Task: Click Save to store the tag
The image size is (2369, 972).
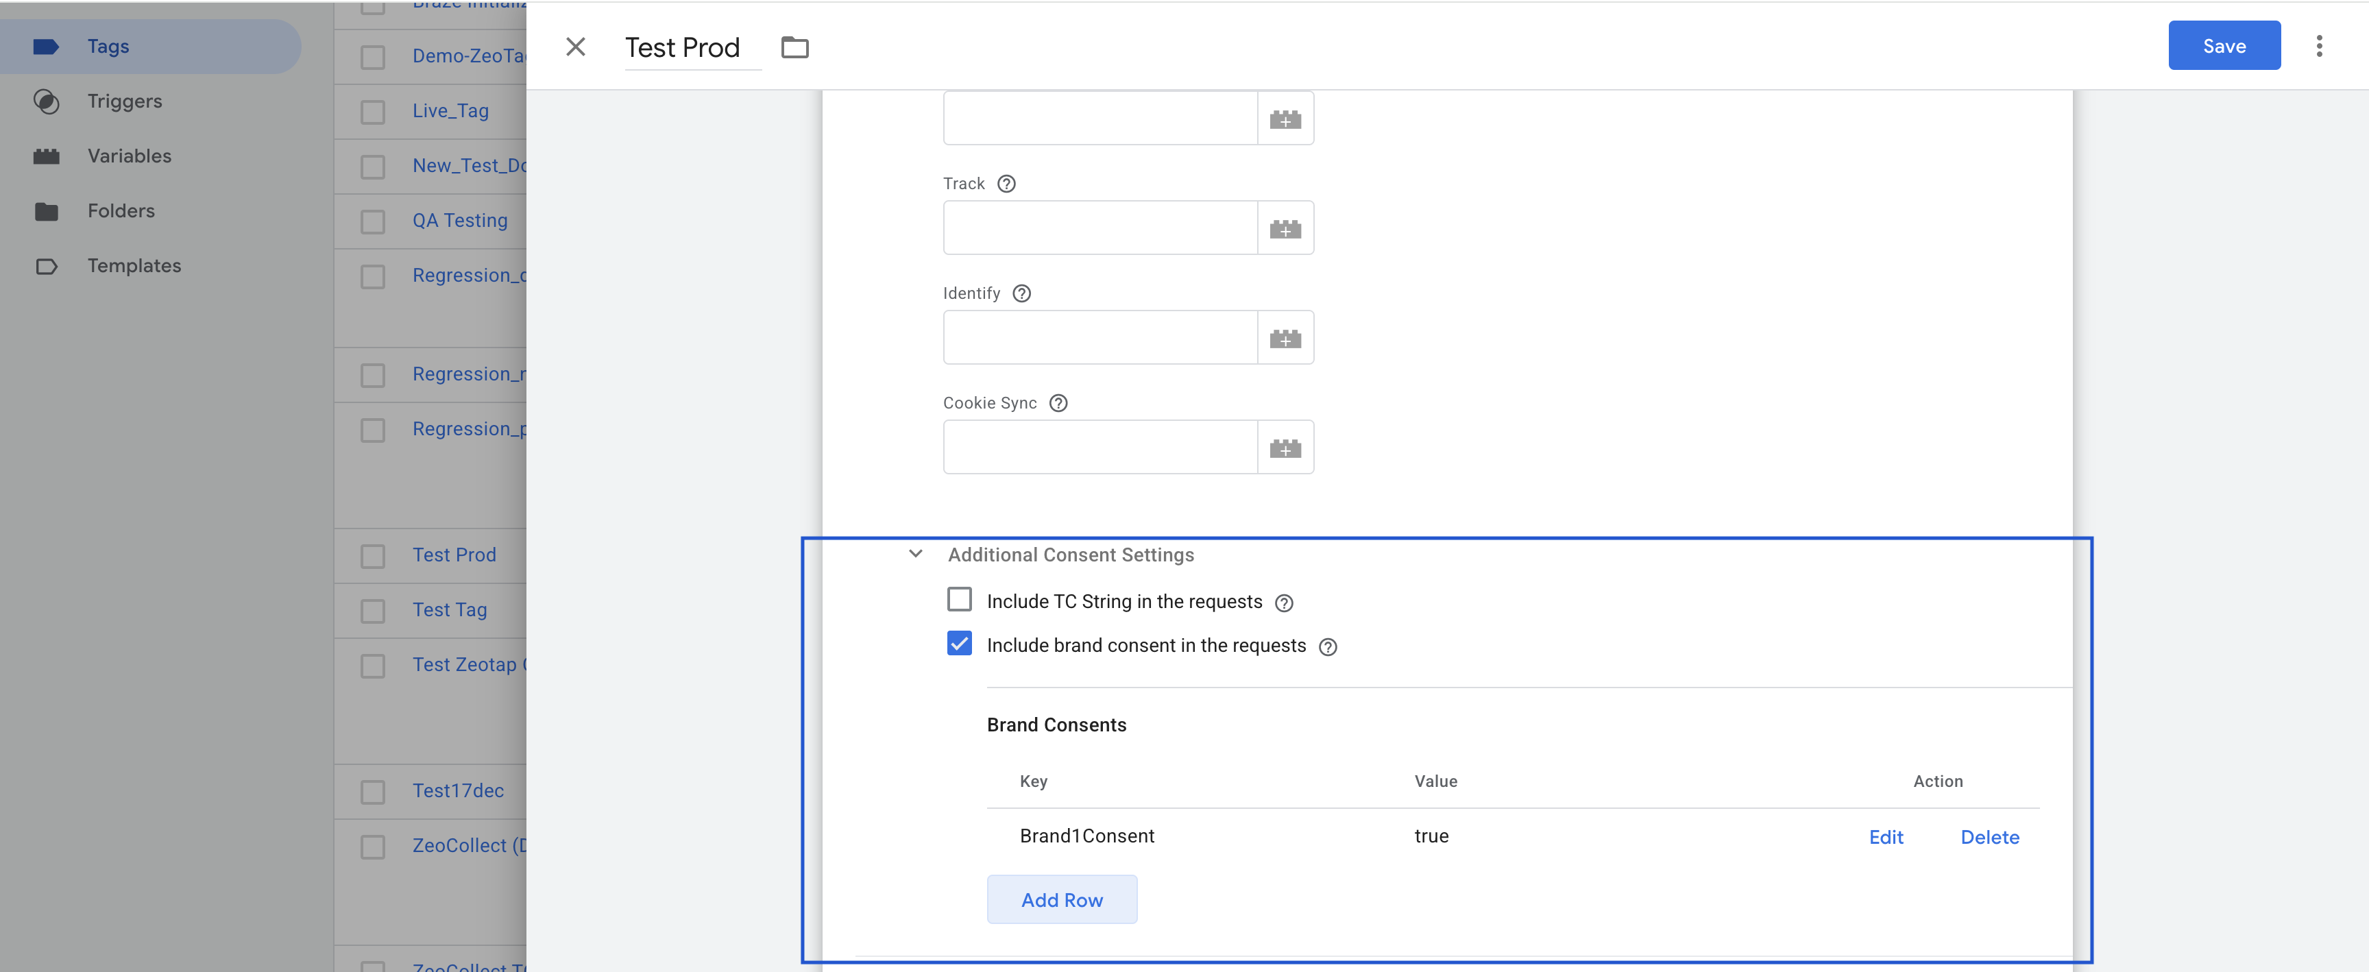Action: click(2223, 46)
